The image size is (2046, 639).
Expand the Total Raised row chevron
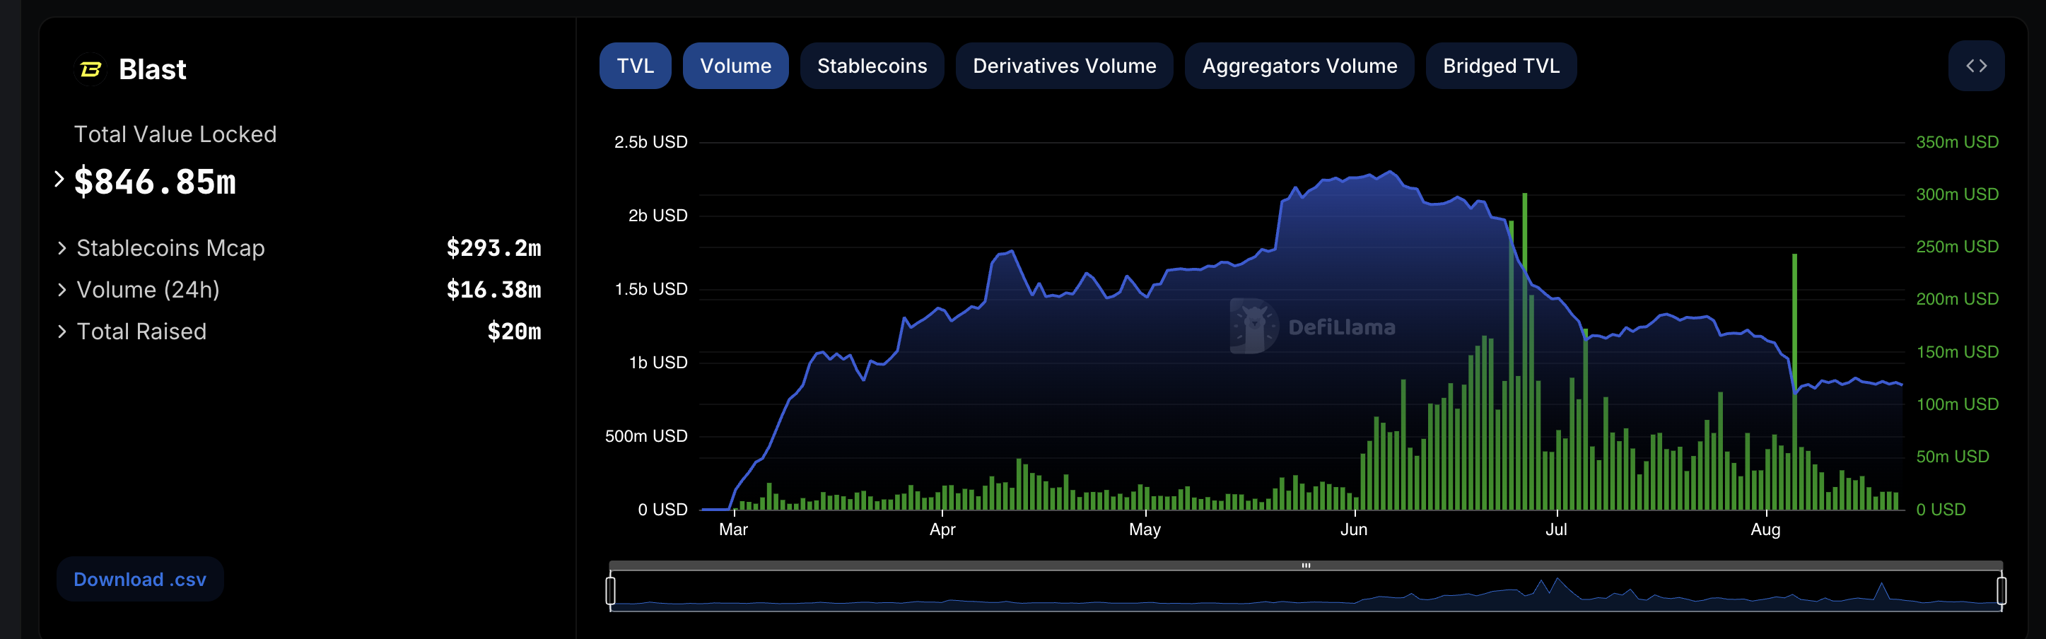(62, 331)
